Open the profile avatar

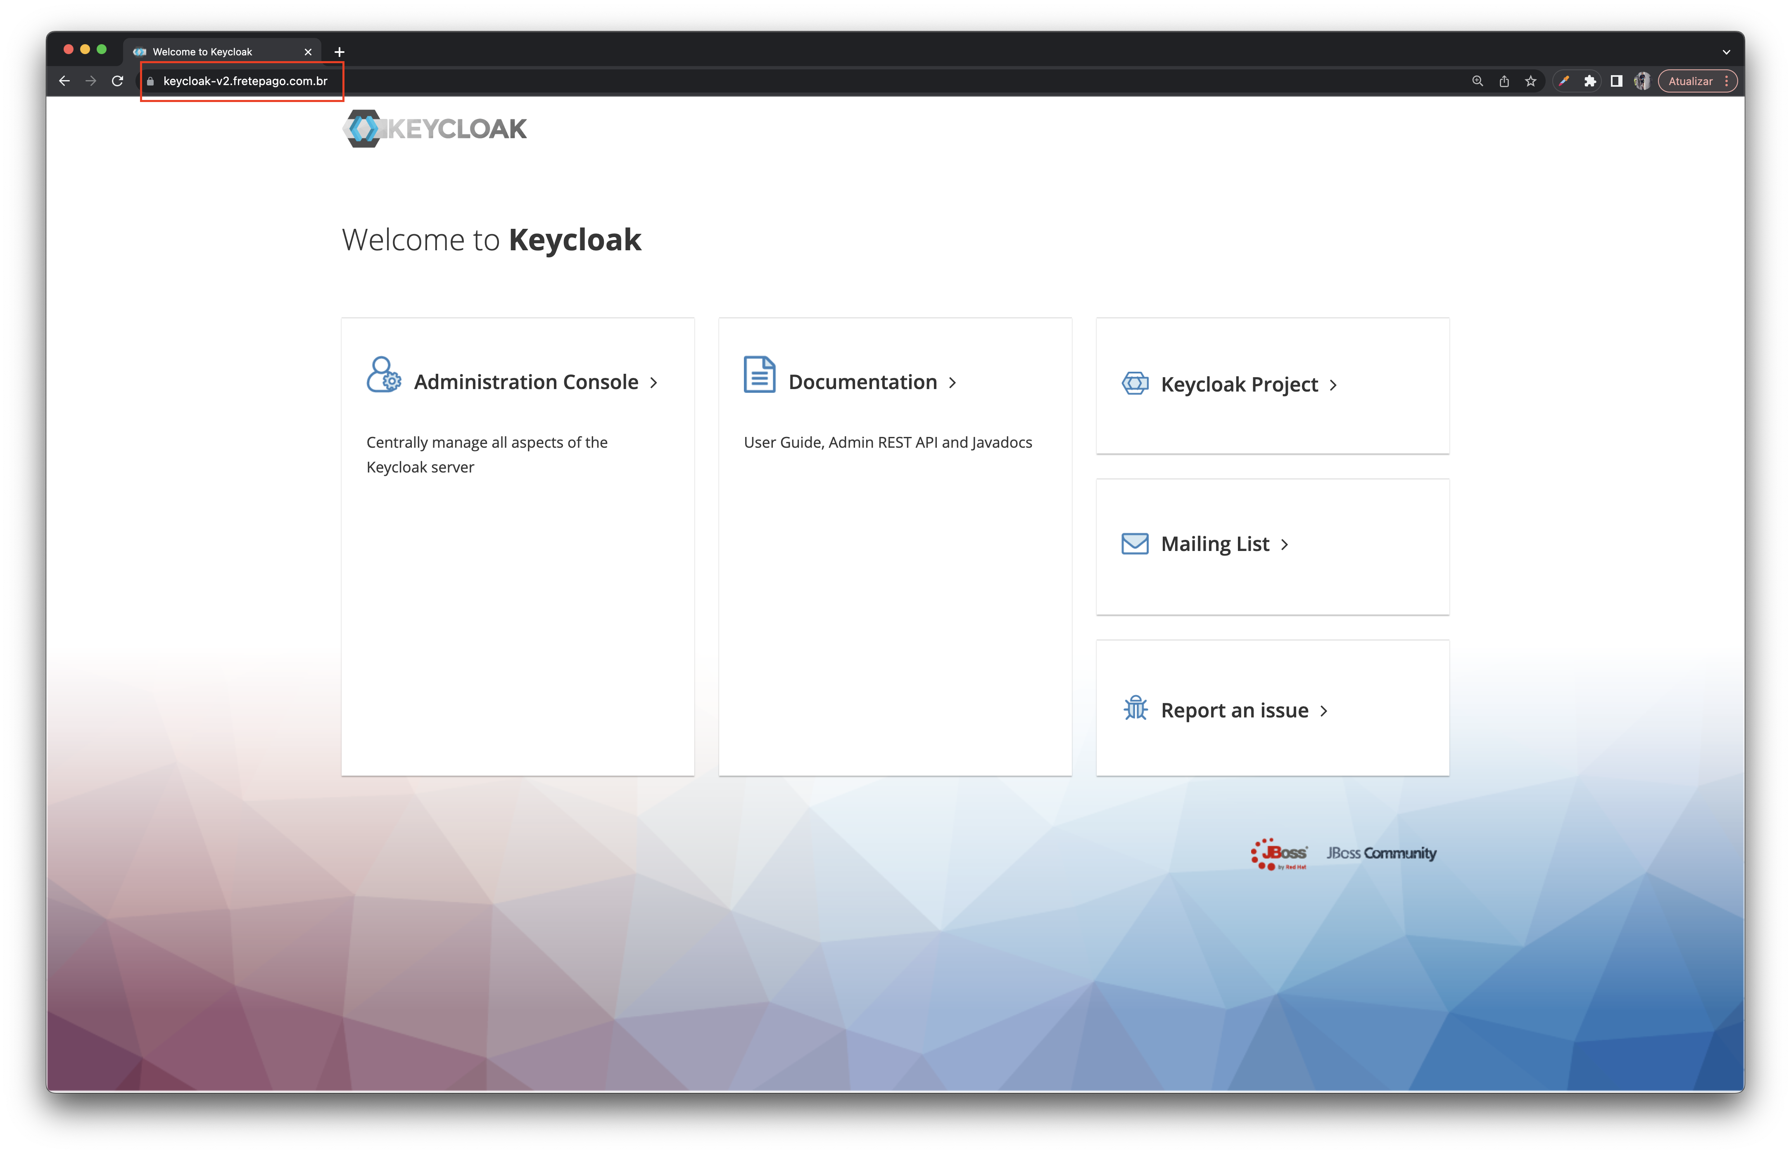coord(1642,81)
